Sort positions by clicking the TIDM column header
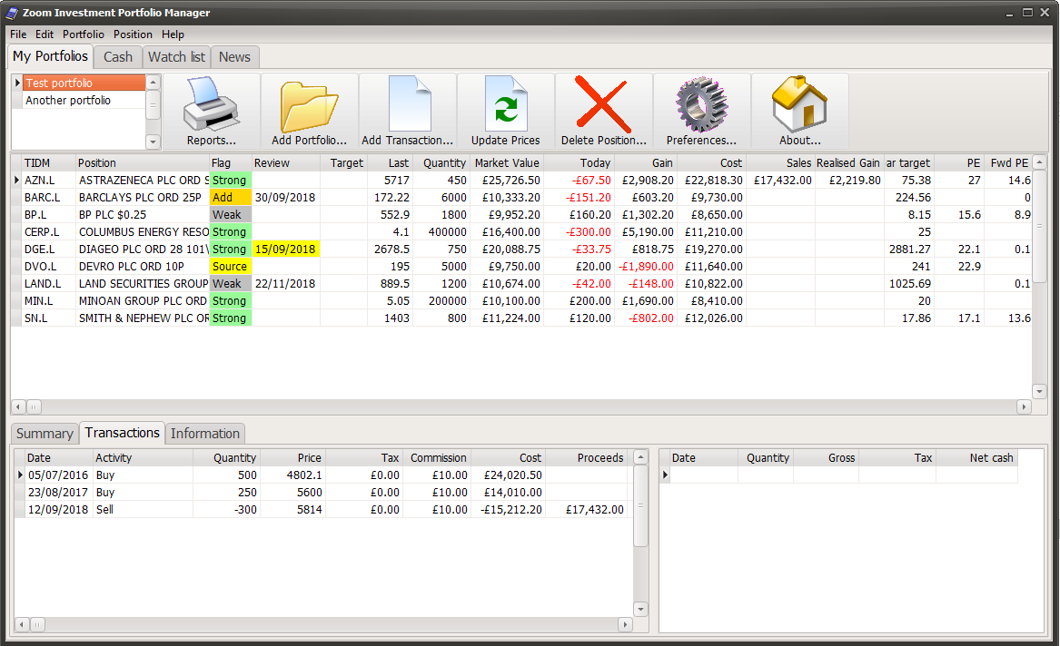 (x=35, y=163)
